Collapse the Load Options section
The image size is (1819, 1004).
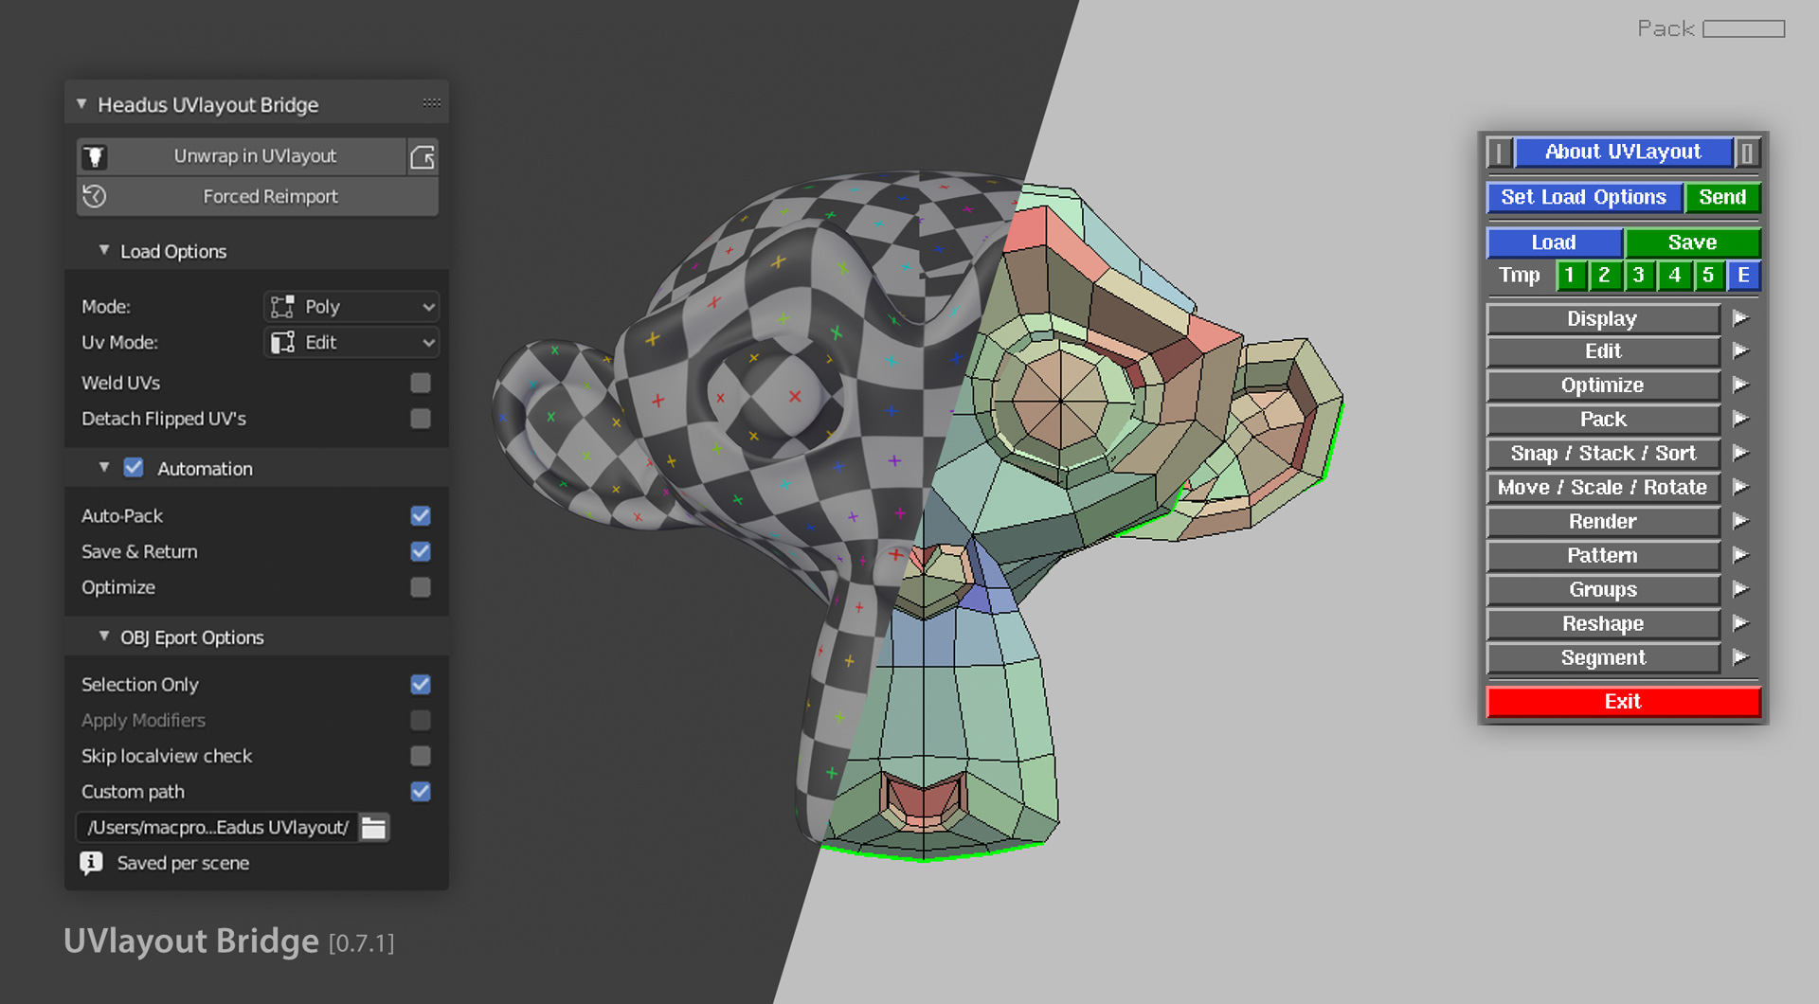pos(104,251)
